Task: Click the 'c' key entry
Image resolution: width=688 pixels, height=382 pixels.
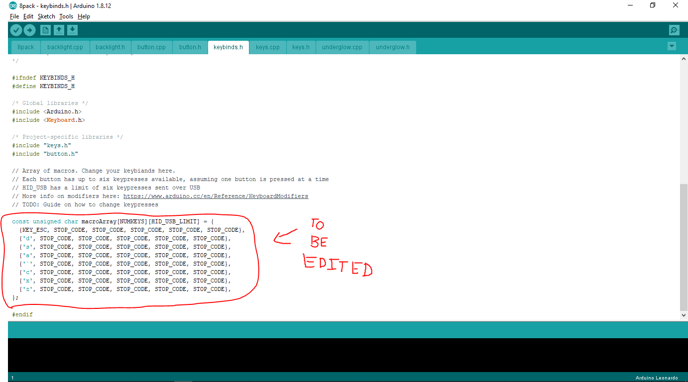Action: (x=27, y=272)
